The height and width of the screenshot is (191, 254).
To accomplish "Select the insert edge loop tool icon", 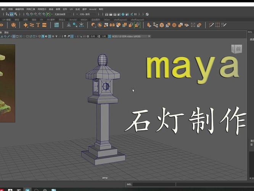I will (x=217, y=25).
